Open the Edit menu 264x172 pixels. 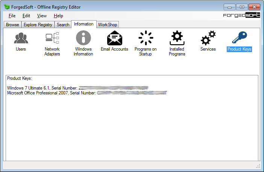[x=26, y=16]
